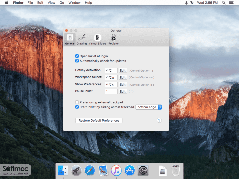Enable Prefer using external trackpad
239x179 pixels.
pos(77,102)
